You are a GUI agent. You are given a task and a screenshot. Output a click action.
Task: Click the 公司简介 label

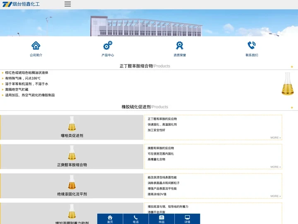tap(36, 55)
